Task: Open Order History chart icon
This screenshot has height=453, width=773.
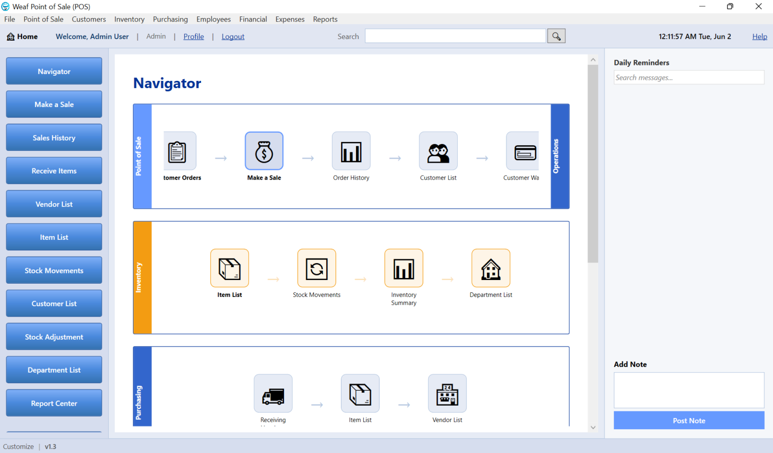Action: (x=351, y=151)
